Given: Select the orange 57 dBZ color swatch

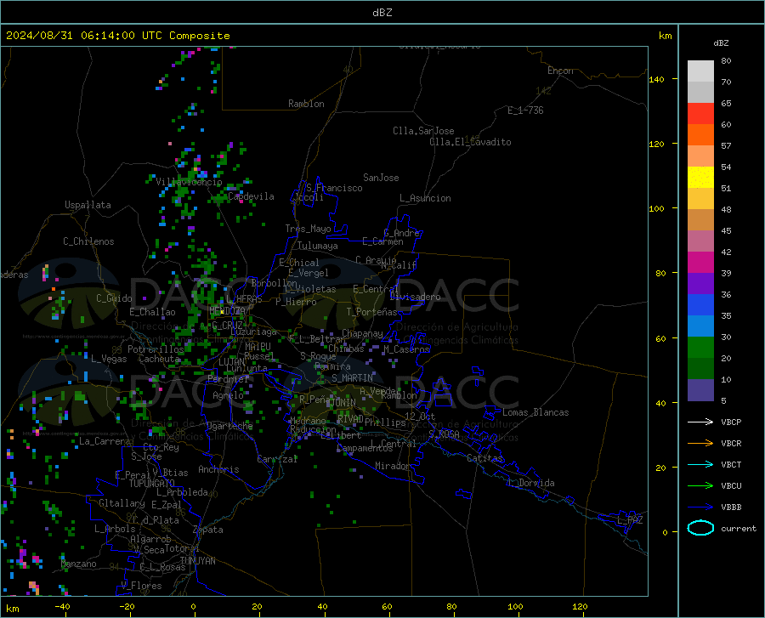Looking at the screenshot, I should tap(700, 135).
